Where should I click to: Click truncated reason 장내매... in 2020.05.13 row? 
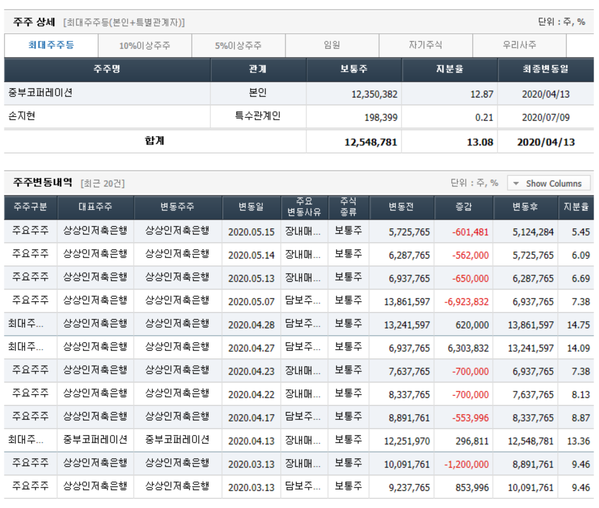(x=302, y=278)
